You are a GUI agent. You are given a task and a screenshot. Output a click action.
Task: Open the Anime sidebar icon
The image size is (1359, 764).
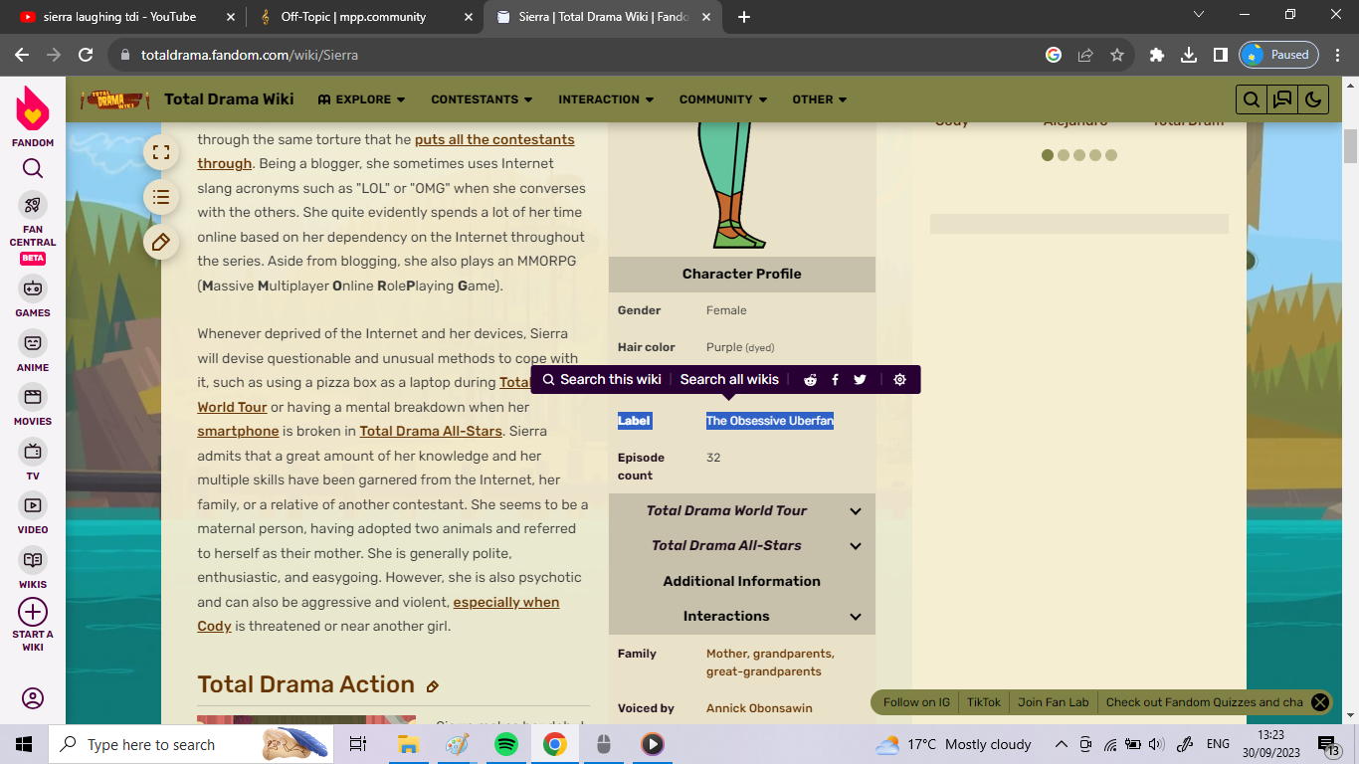33,343
